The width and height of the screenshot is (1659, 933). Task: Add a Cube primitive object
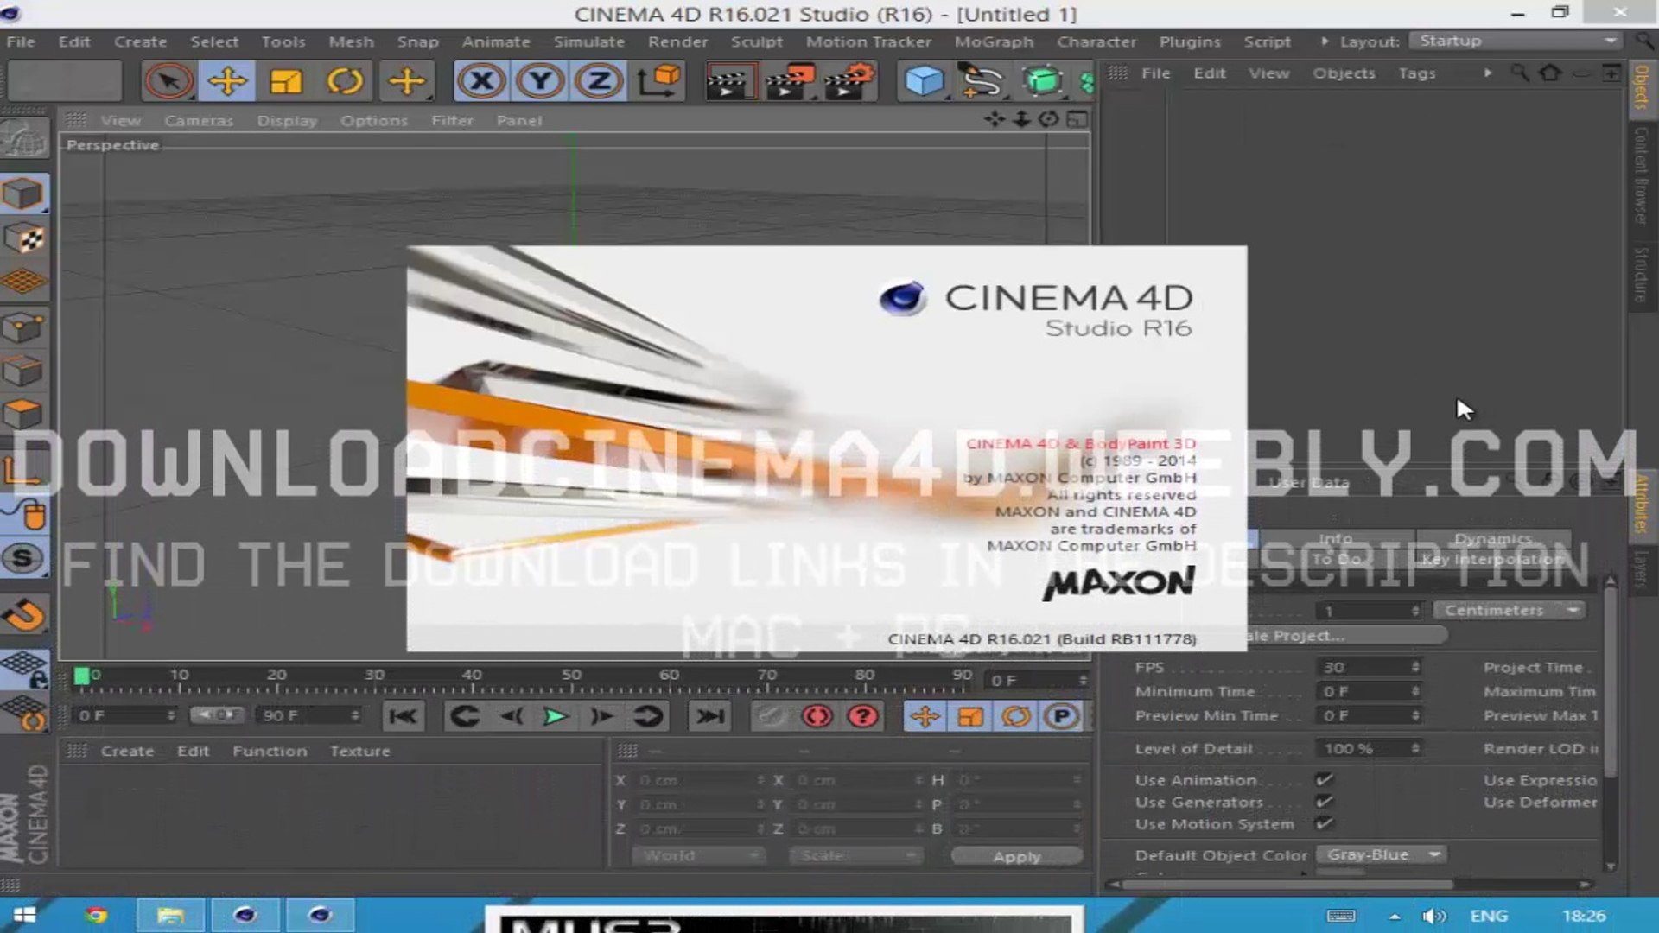click(x=924, y=82)
